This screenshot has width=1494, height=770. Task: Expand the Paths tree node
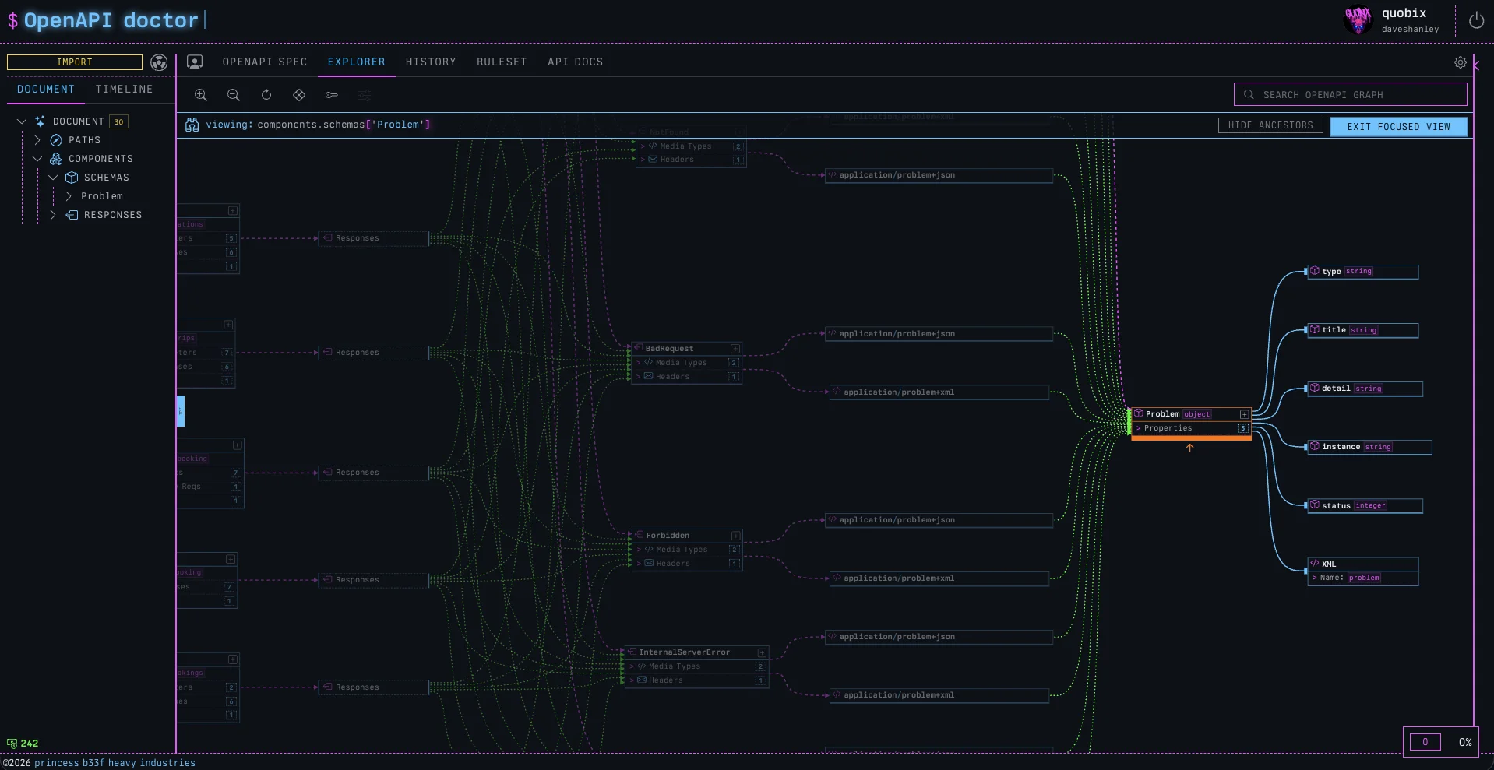click(x=37, y=140)
